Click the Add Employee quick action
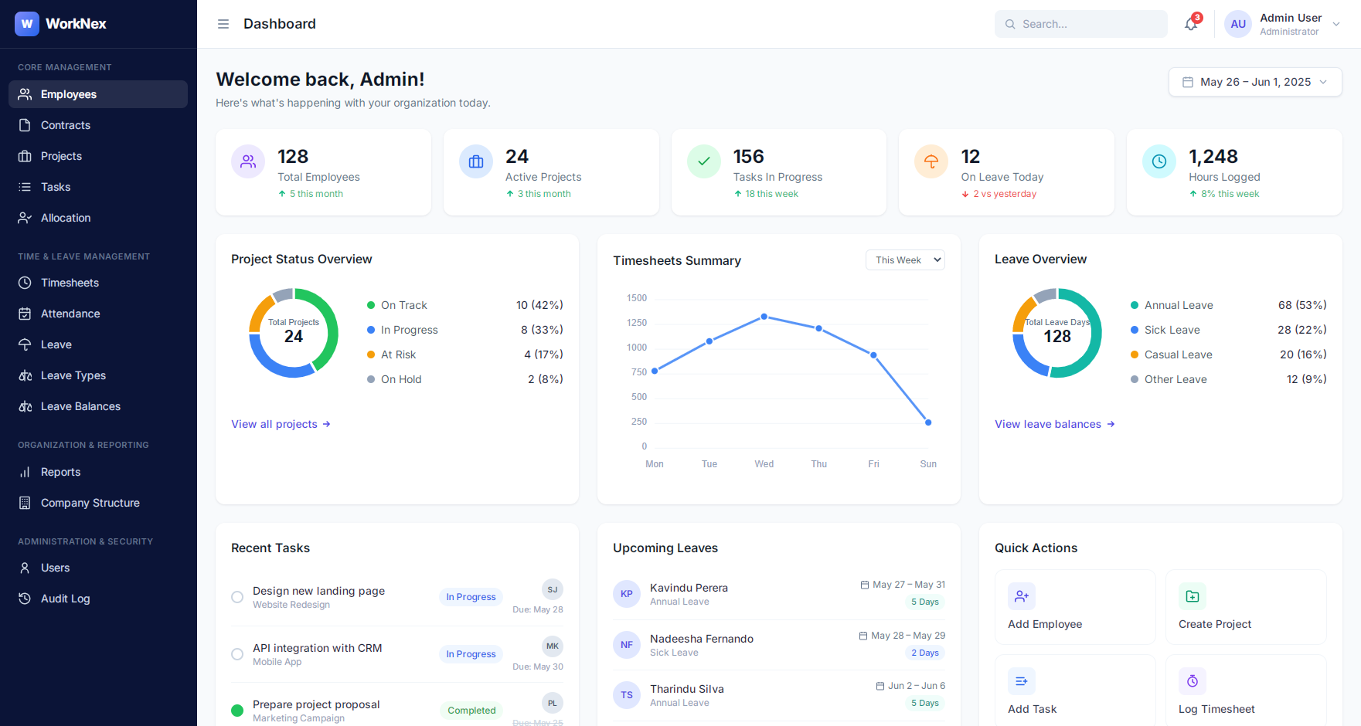Screen dimensions: 1361x726 coord(1075,607)
